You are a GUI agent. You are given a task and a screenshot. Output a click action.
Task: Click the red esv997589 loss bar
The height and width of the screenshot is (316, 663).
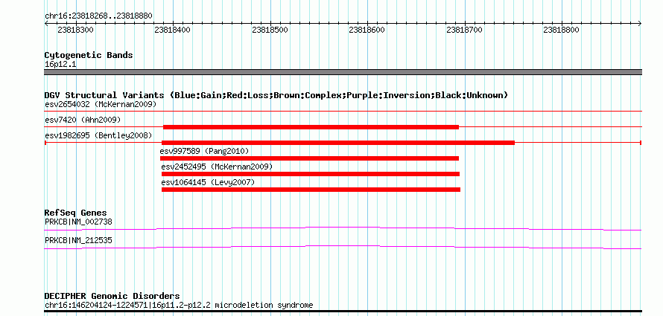309,158
